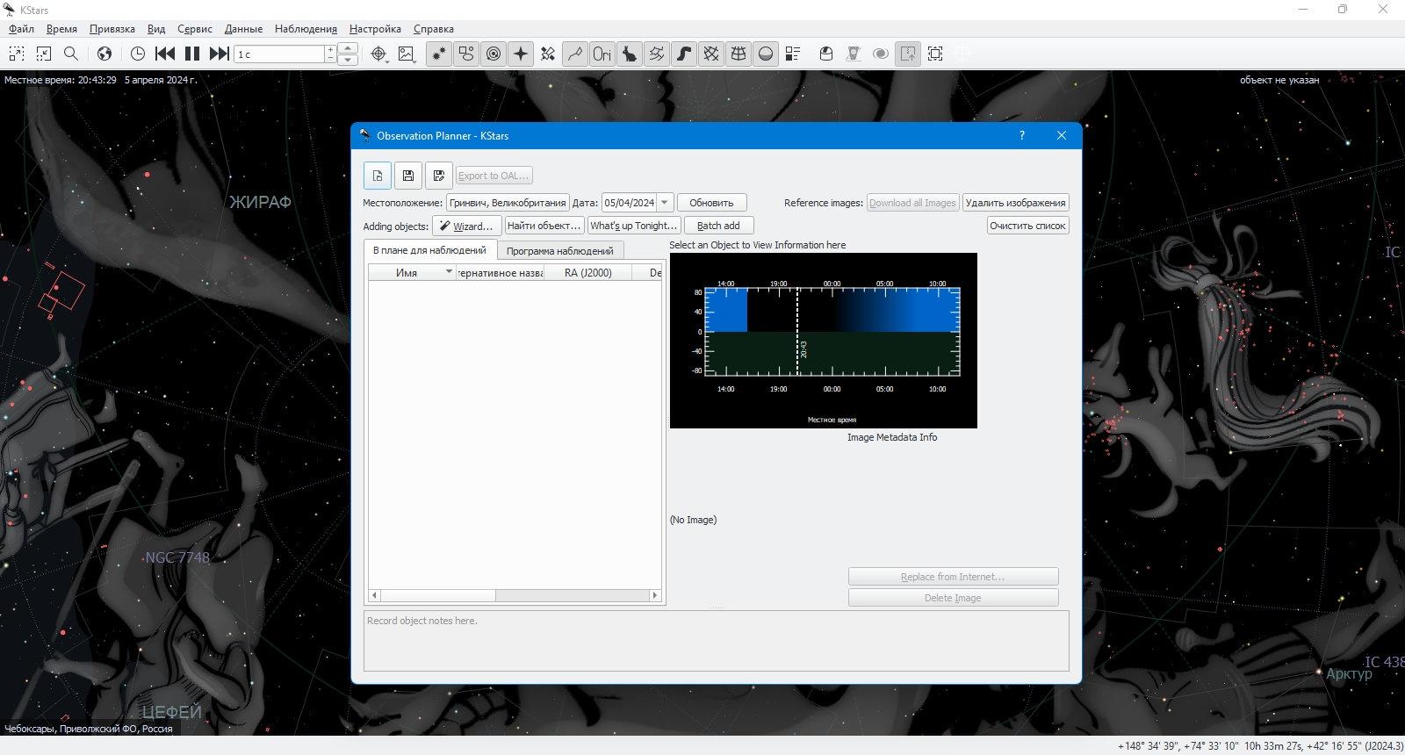This screenshot has height=755, width=1405.
Task: Switch to Программа наблюдений tab
Action: pos(559,250)
